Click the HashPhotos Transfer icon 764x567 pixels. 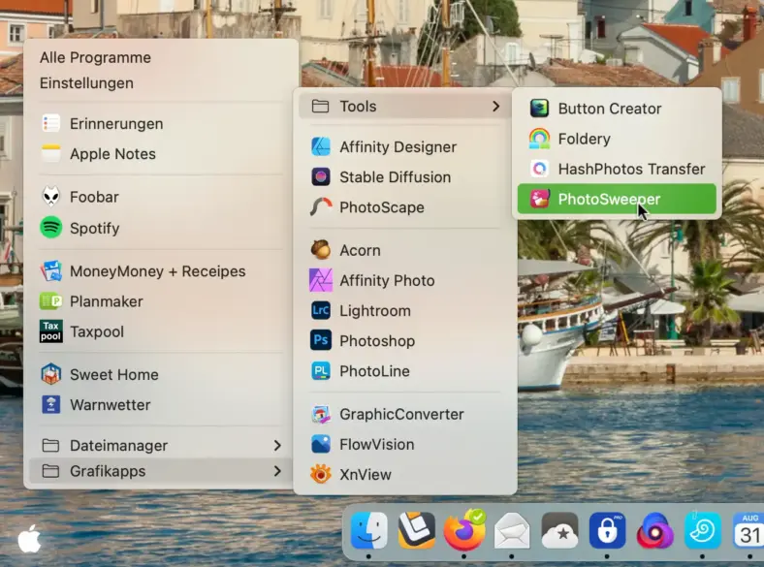point(539,169)
